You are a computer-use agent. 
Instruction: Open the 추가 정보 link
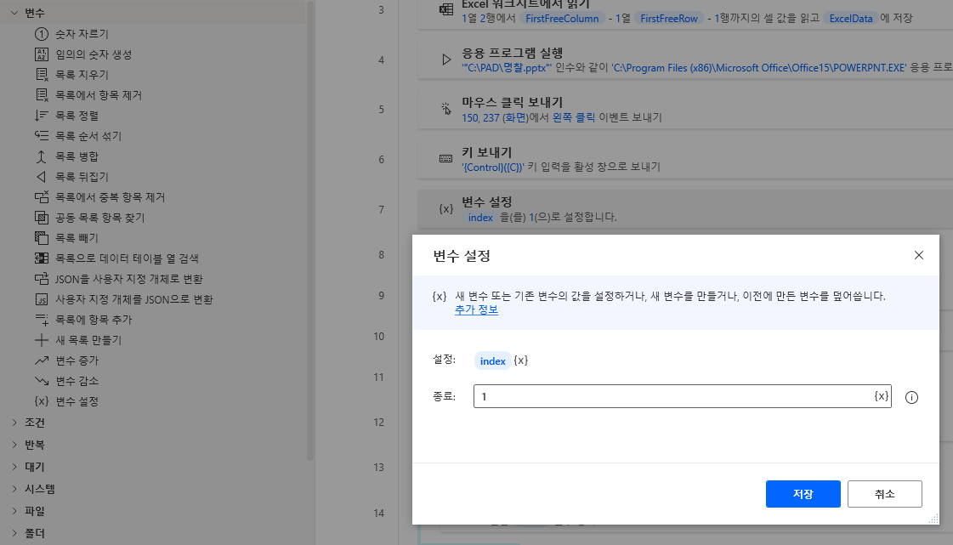(x=476, y=309)
